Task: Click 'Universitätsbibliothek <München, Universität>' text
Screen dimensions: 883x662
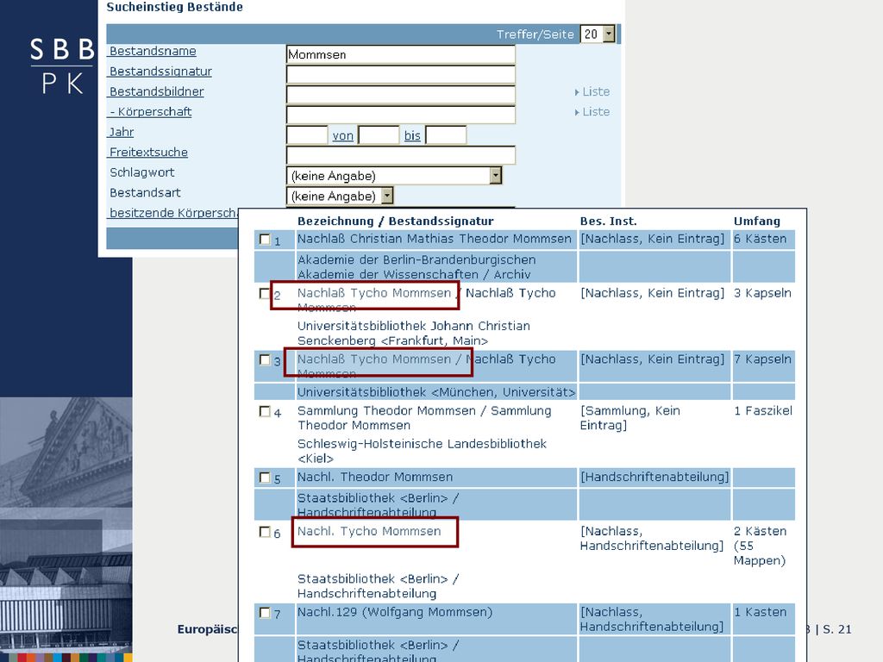Action: pos(436,392)
